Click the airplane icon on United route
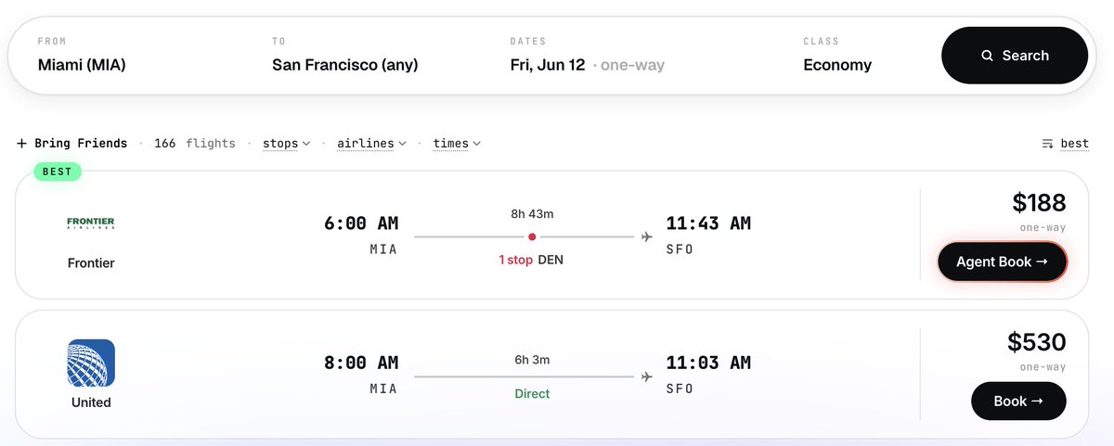This screenshot has width=1114, height=446. [646, 376]
